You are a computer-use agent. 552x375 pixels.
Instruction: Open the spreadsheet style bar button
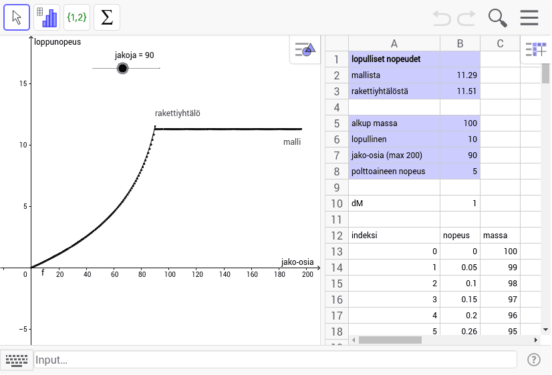coord(536,49)
